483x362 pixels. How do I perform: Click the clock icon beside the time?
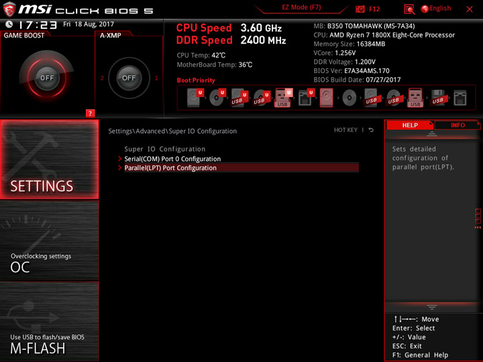point(9,24)
